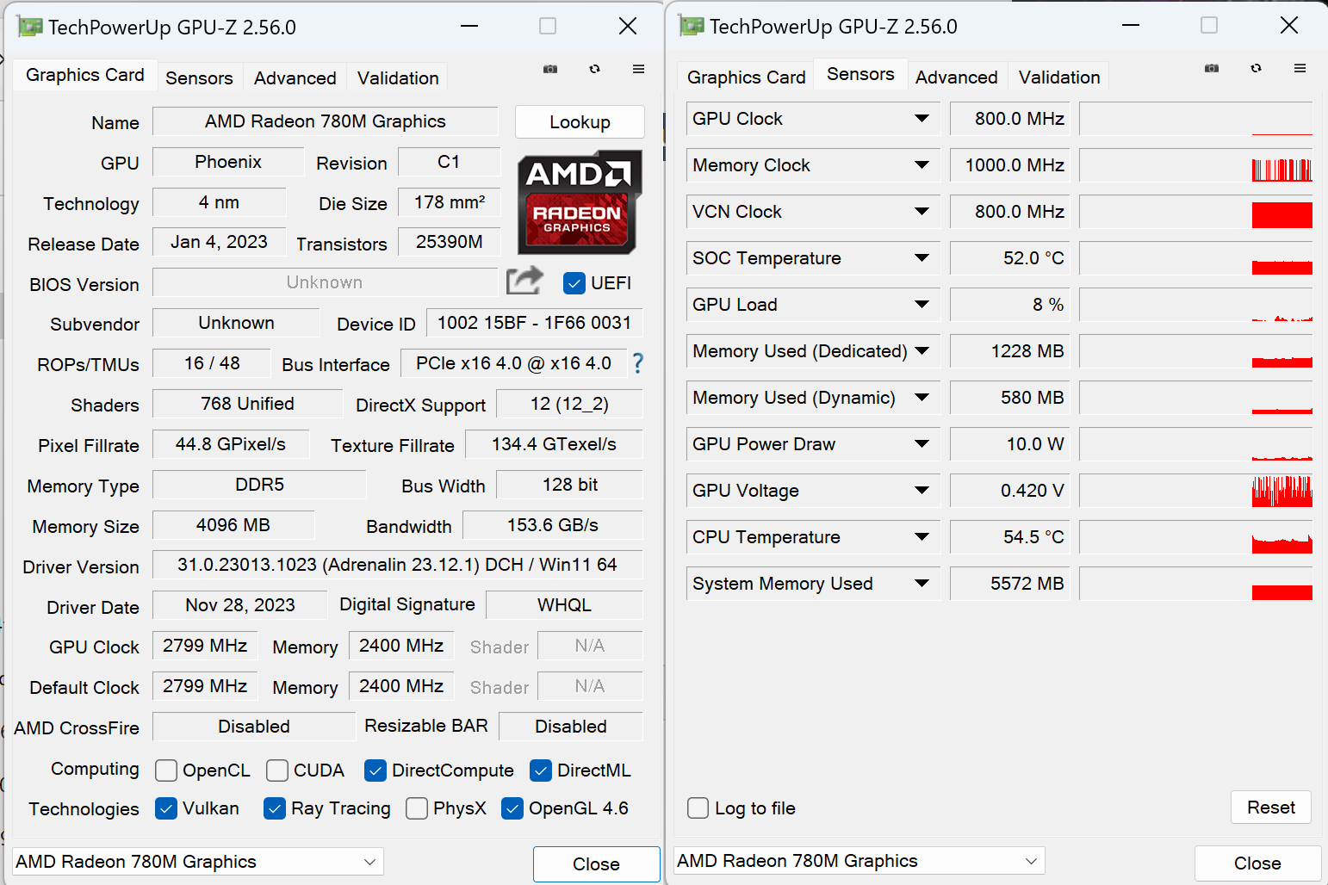Click the refresh icon in right GPU-Z window
This screenshot has width=1328, height=885.
tap(1256, 68)
